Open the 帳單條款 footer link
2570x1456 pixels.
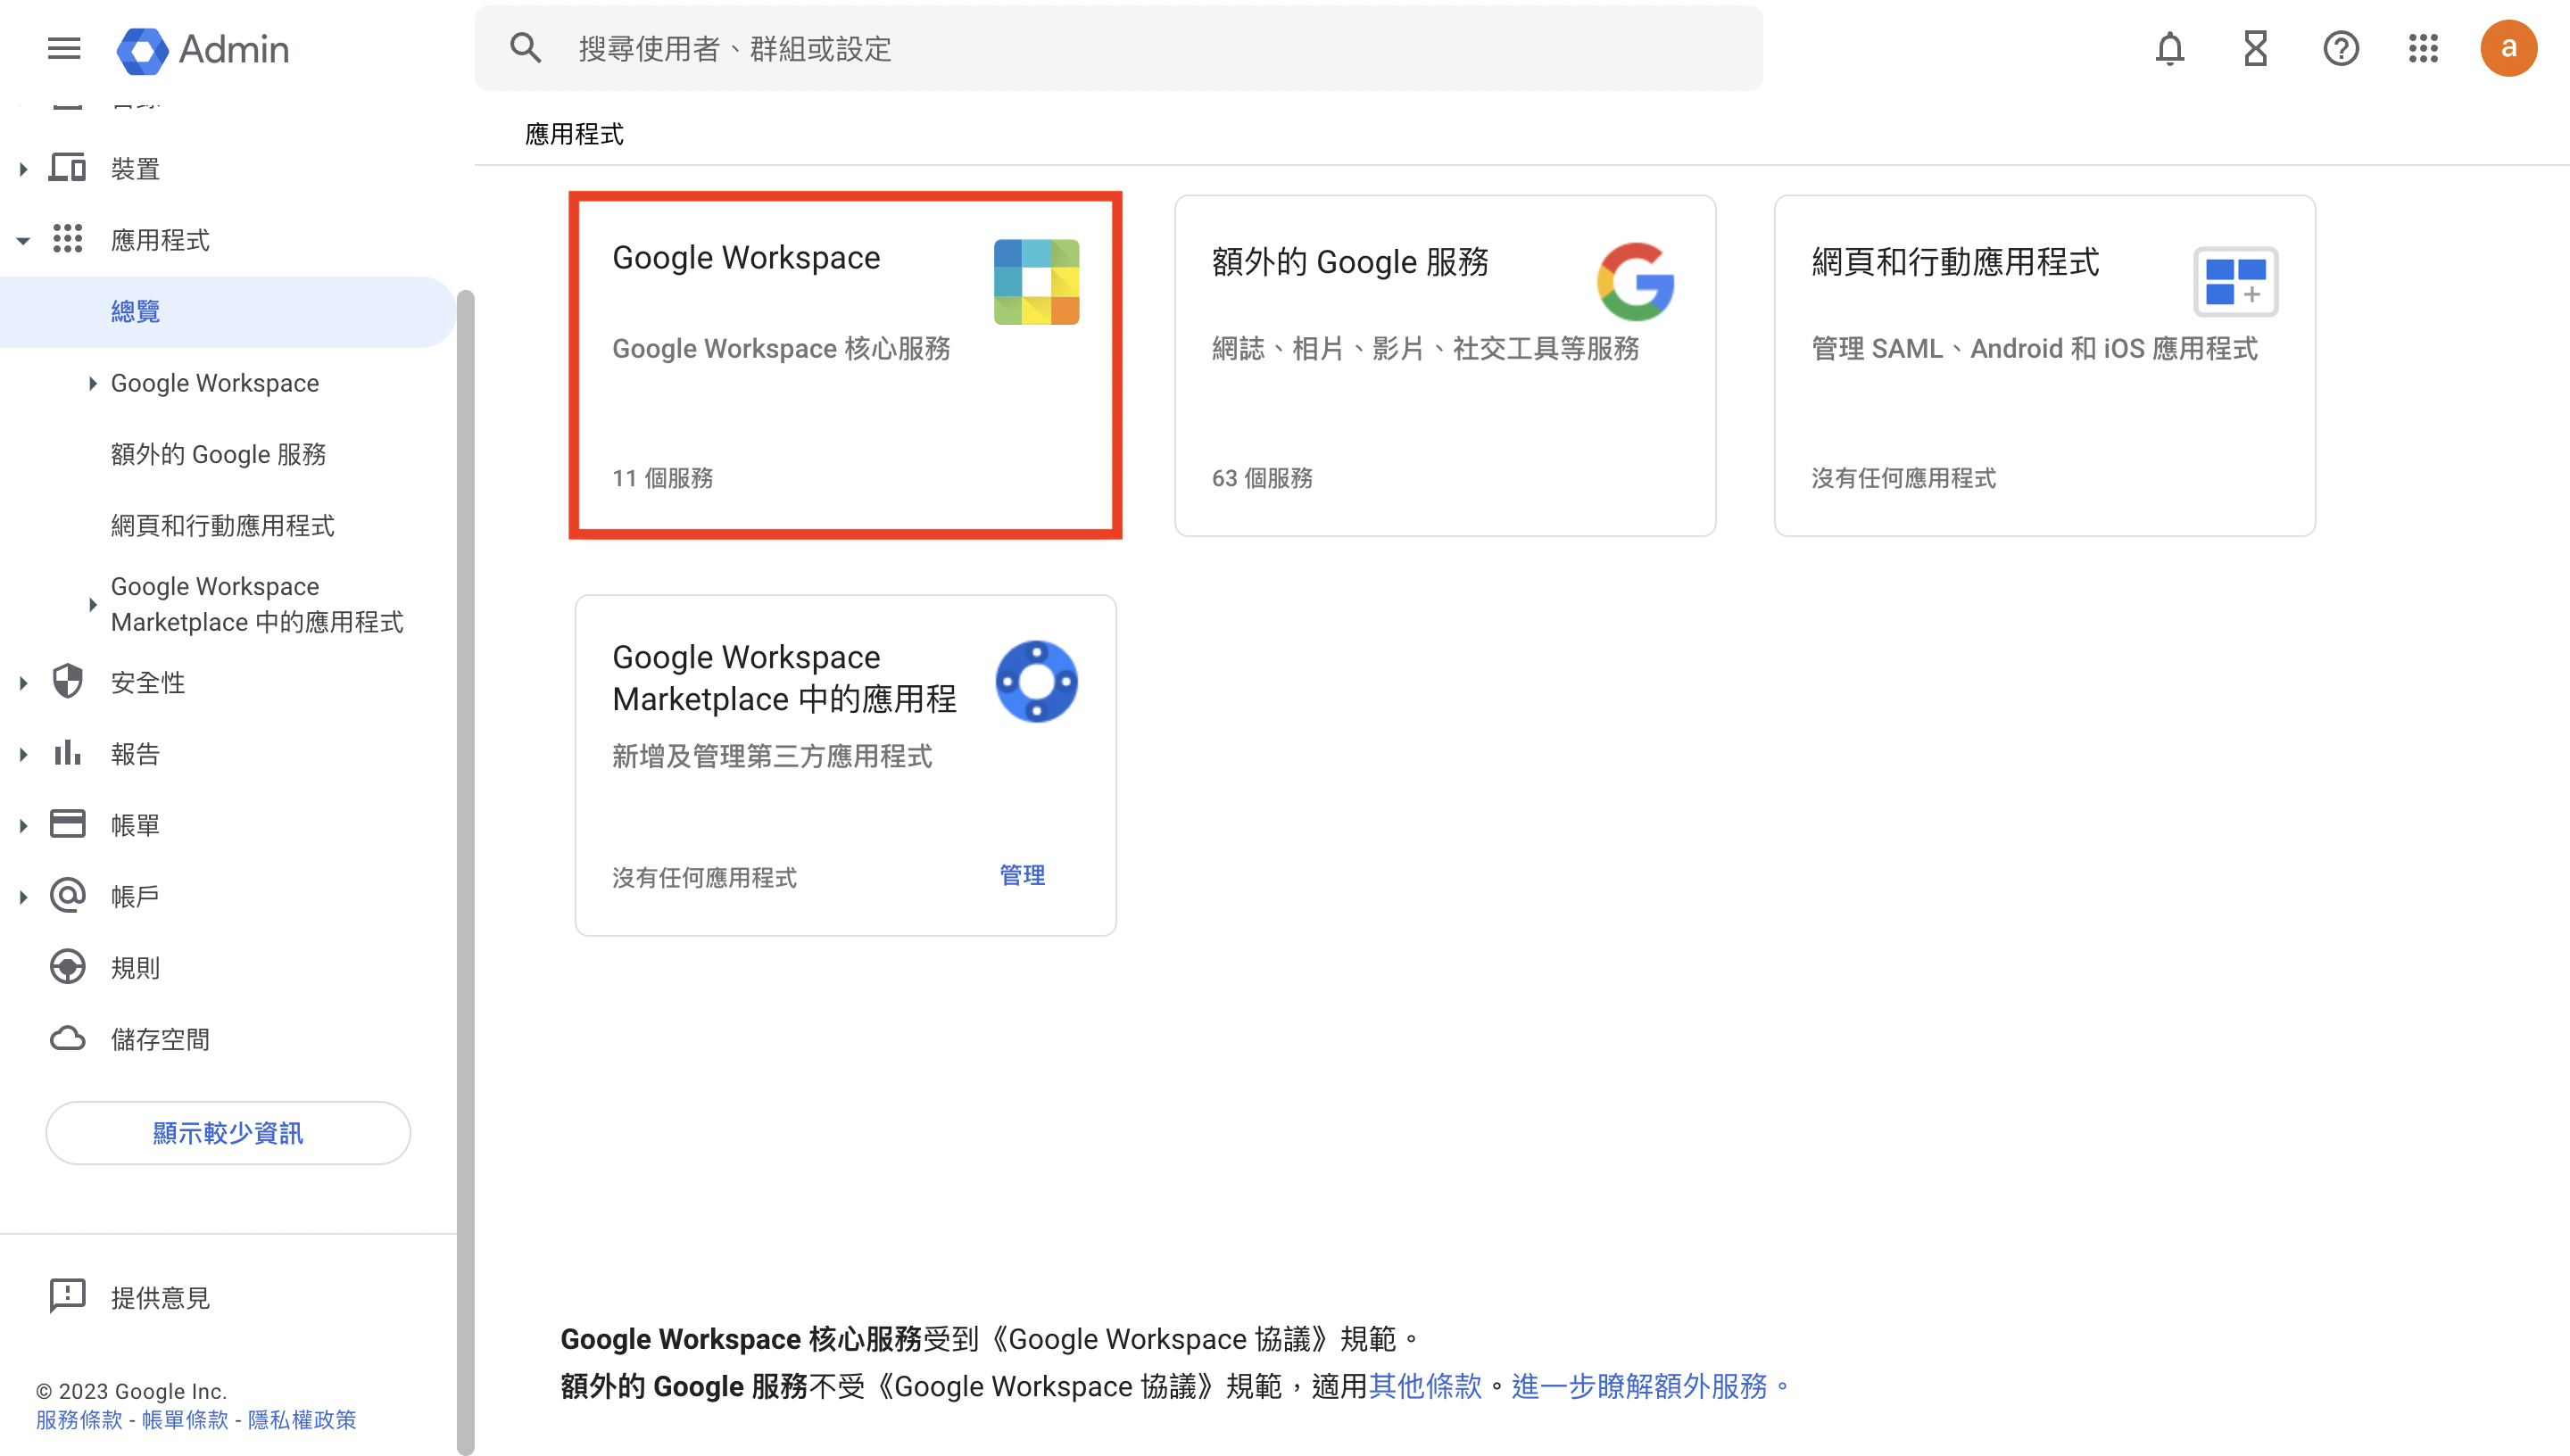185,1420
